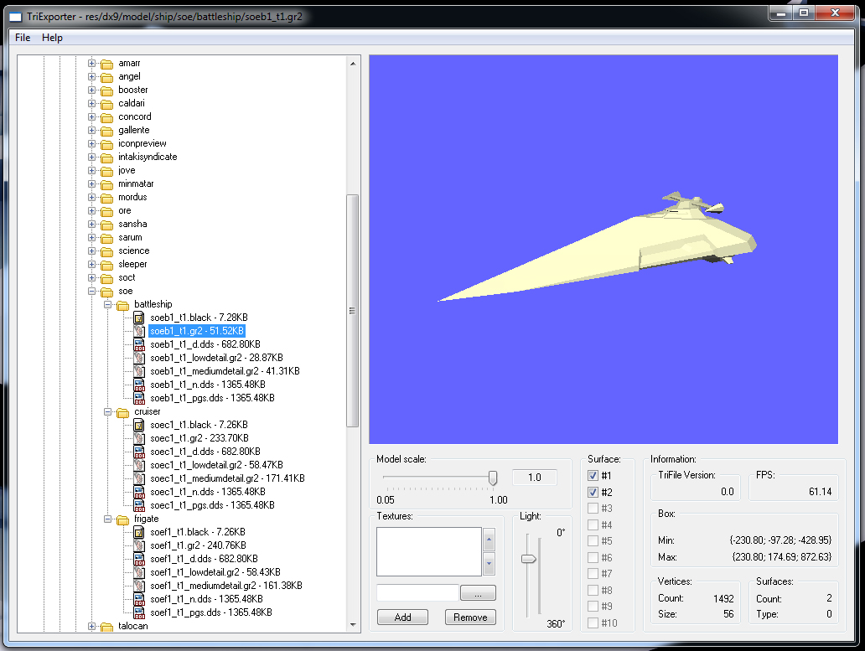Click model icon of soec1_t1.gr2
The image size is (865, 651).
[139, 438]
